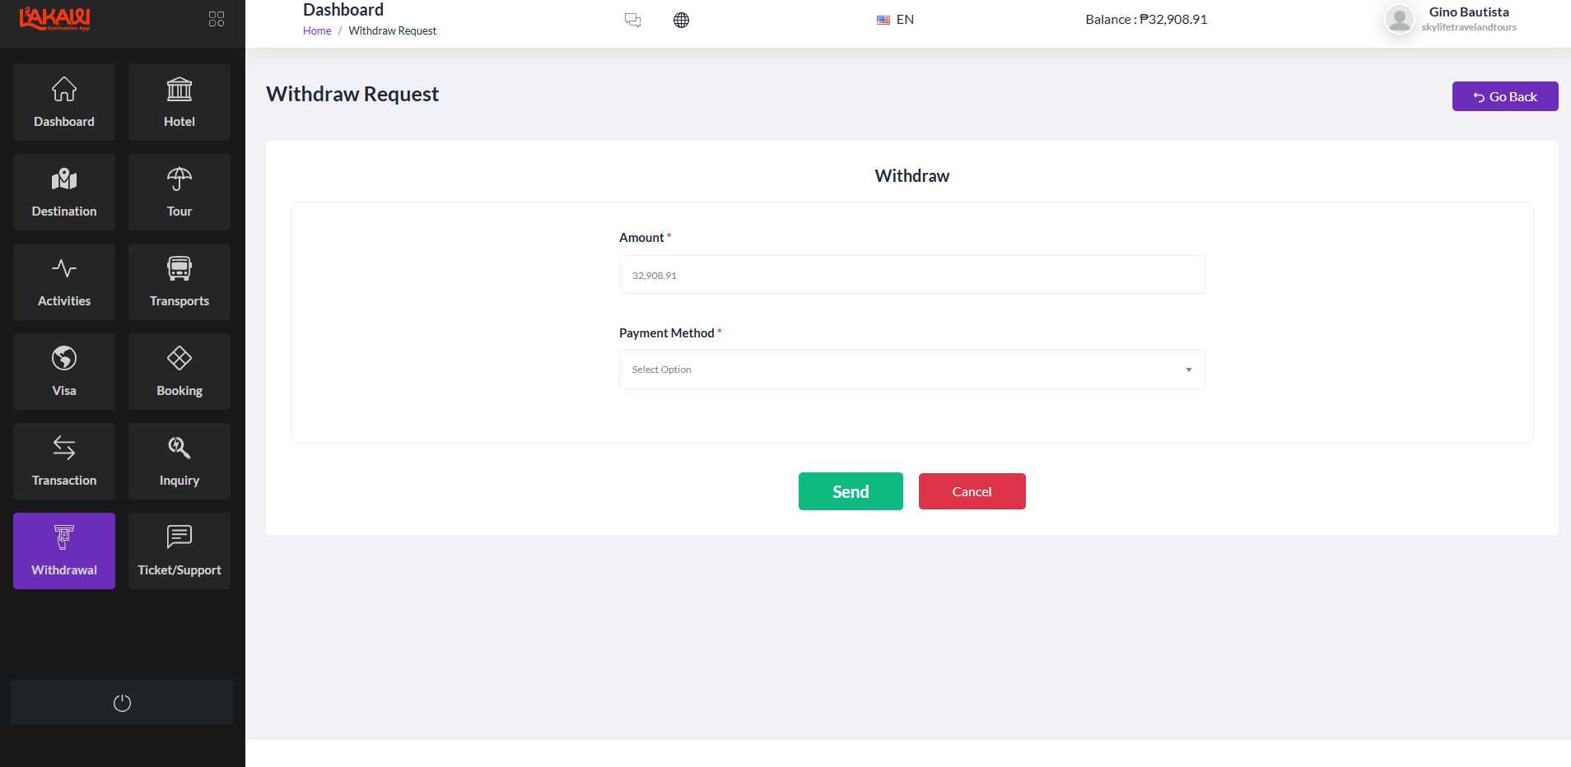Screen dimensions: 1571x767
Task: Expand the Payment Method dropdown
Action: coord(912,370)
